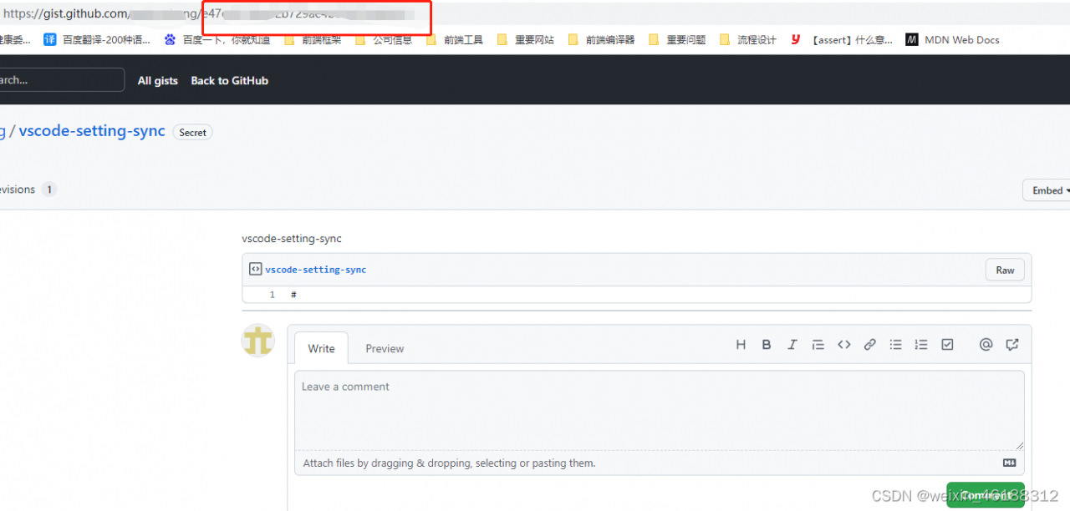The width and height of the screenshot is (1070, 511).
Task: Click the browser address bar URL
Action: pyautogui.click(x=209, y=14)
